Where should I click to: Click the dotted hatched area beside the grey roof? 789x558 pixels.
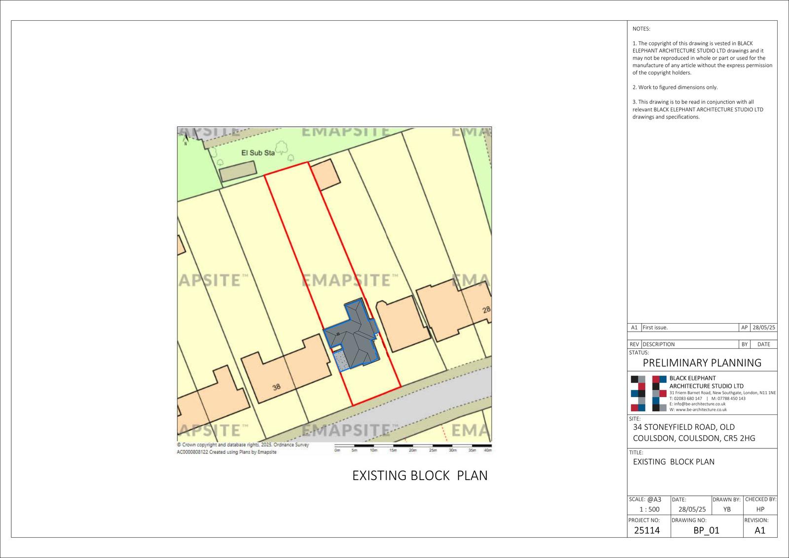click(340, 360)
